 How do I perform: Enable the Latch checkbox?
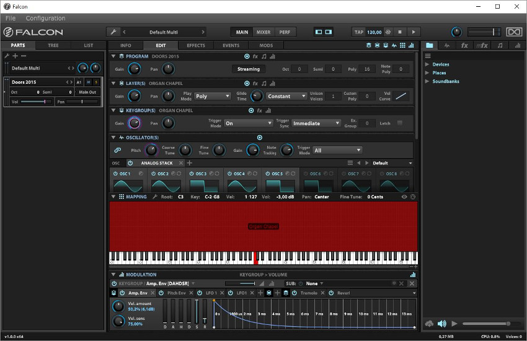click(x=400, y=123)
